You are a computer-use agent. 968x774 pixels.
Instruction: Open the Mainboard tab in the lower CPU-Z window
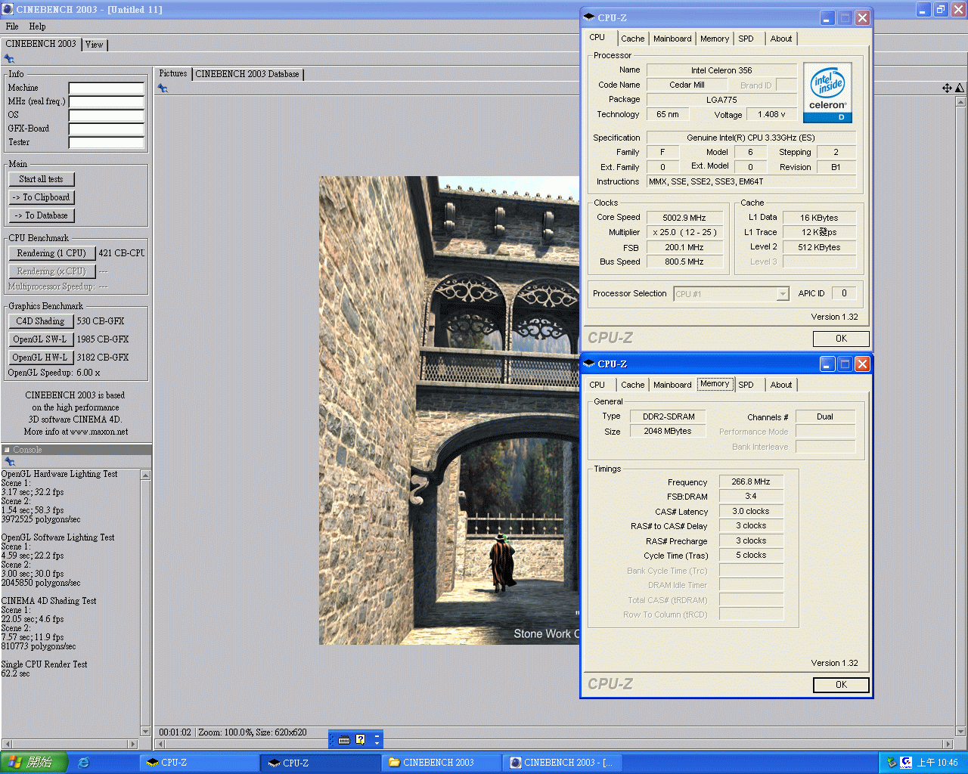point(672,385)
